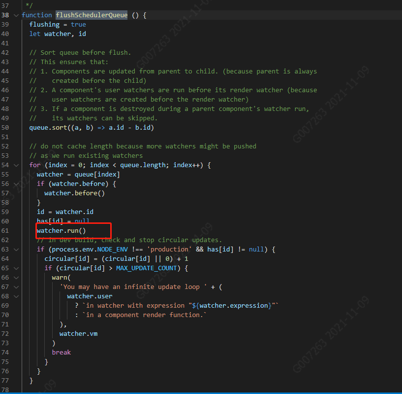Click comment '// Sort queue before flush.'
Image resolution: width=402 pixels, height=394 pixels.
pos(80,53)
